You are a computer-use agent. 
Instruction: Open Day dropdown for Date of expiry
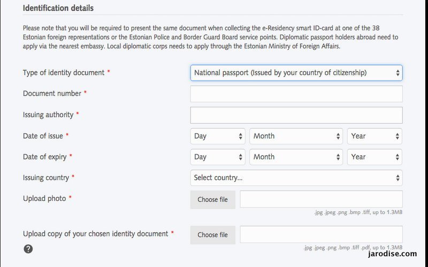pos(218,157)
